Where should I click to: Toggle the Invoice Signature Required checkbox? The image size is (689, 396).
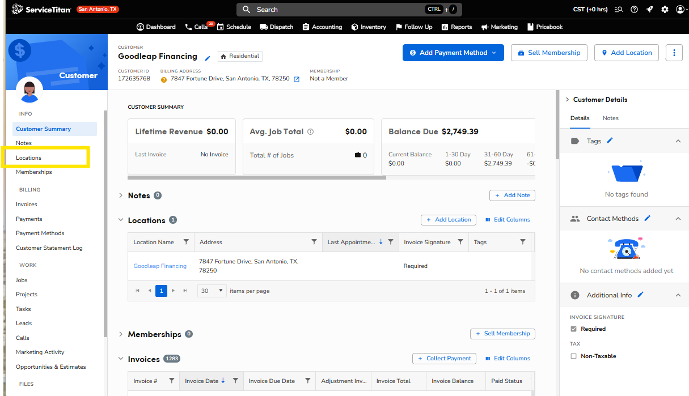[573, 329]
